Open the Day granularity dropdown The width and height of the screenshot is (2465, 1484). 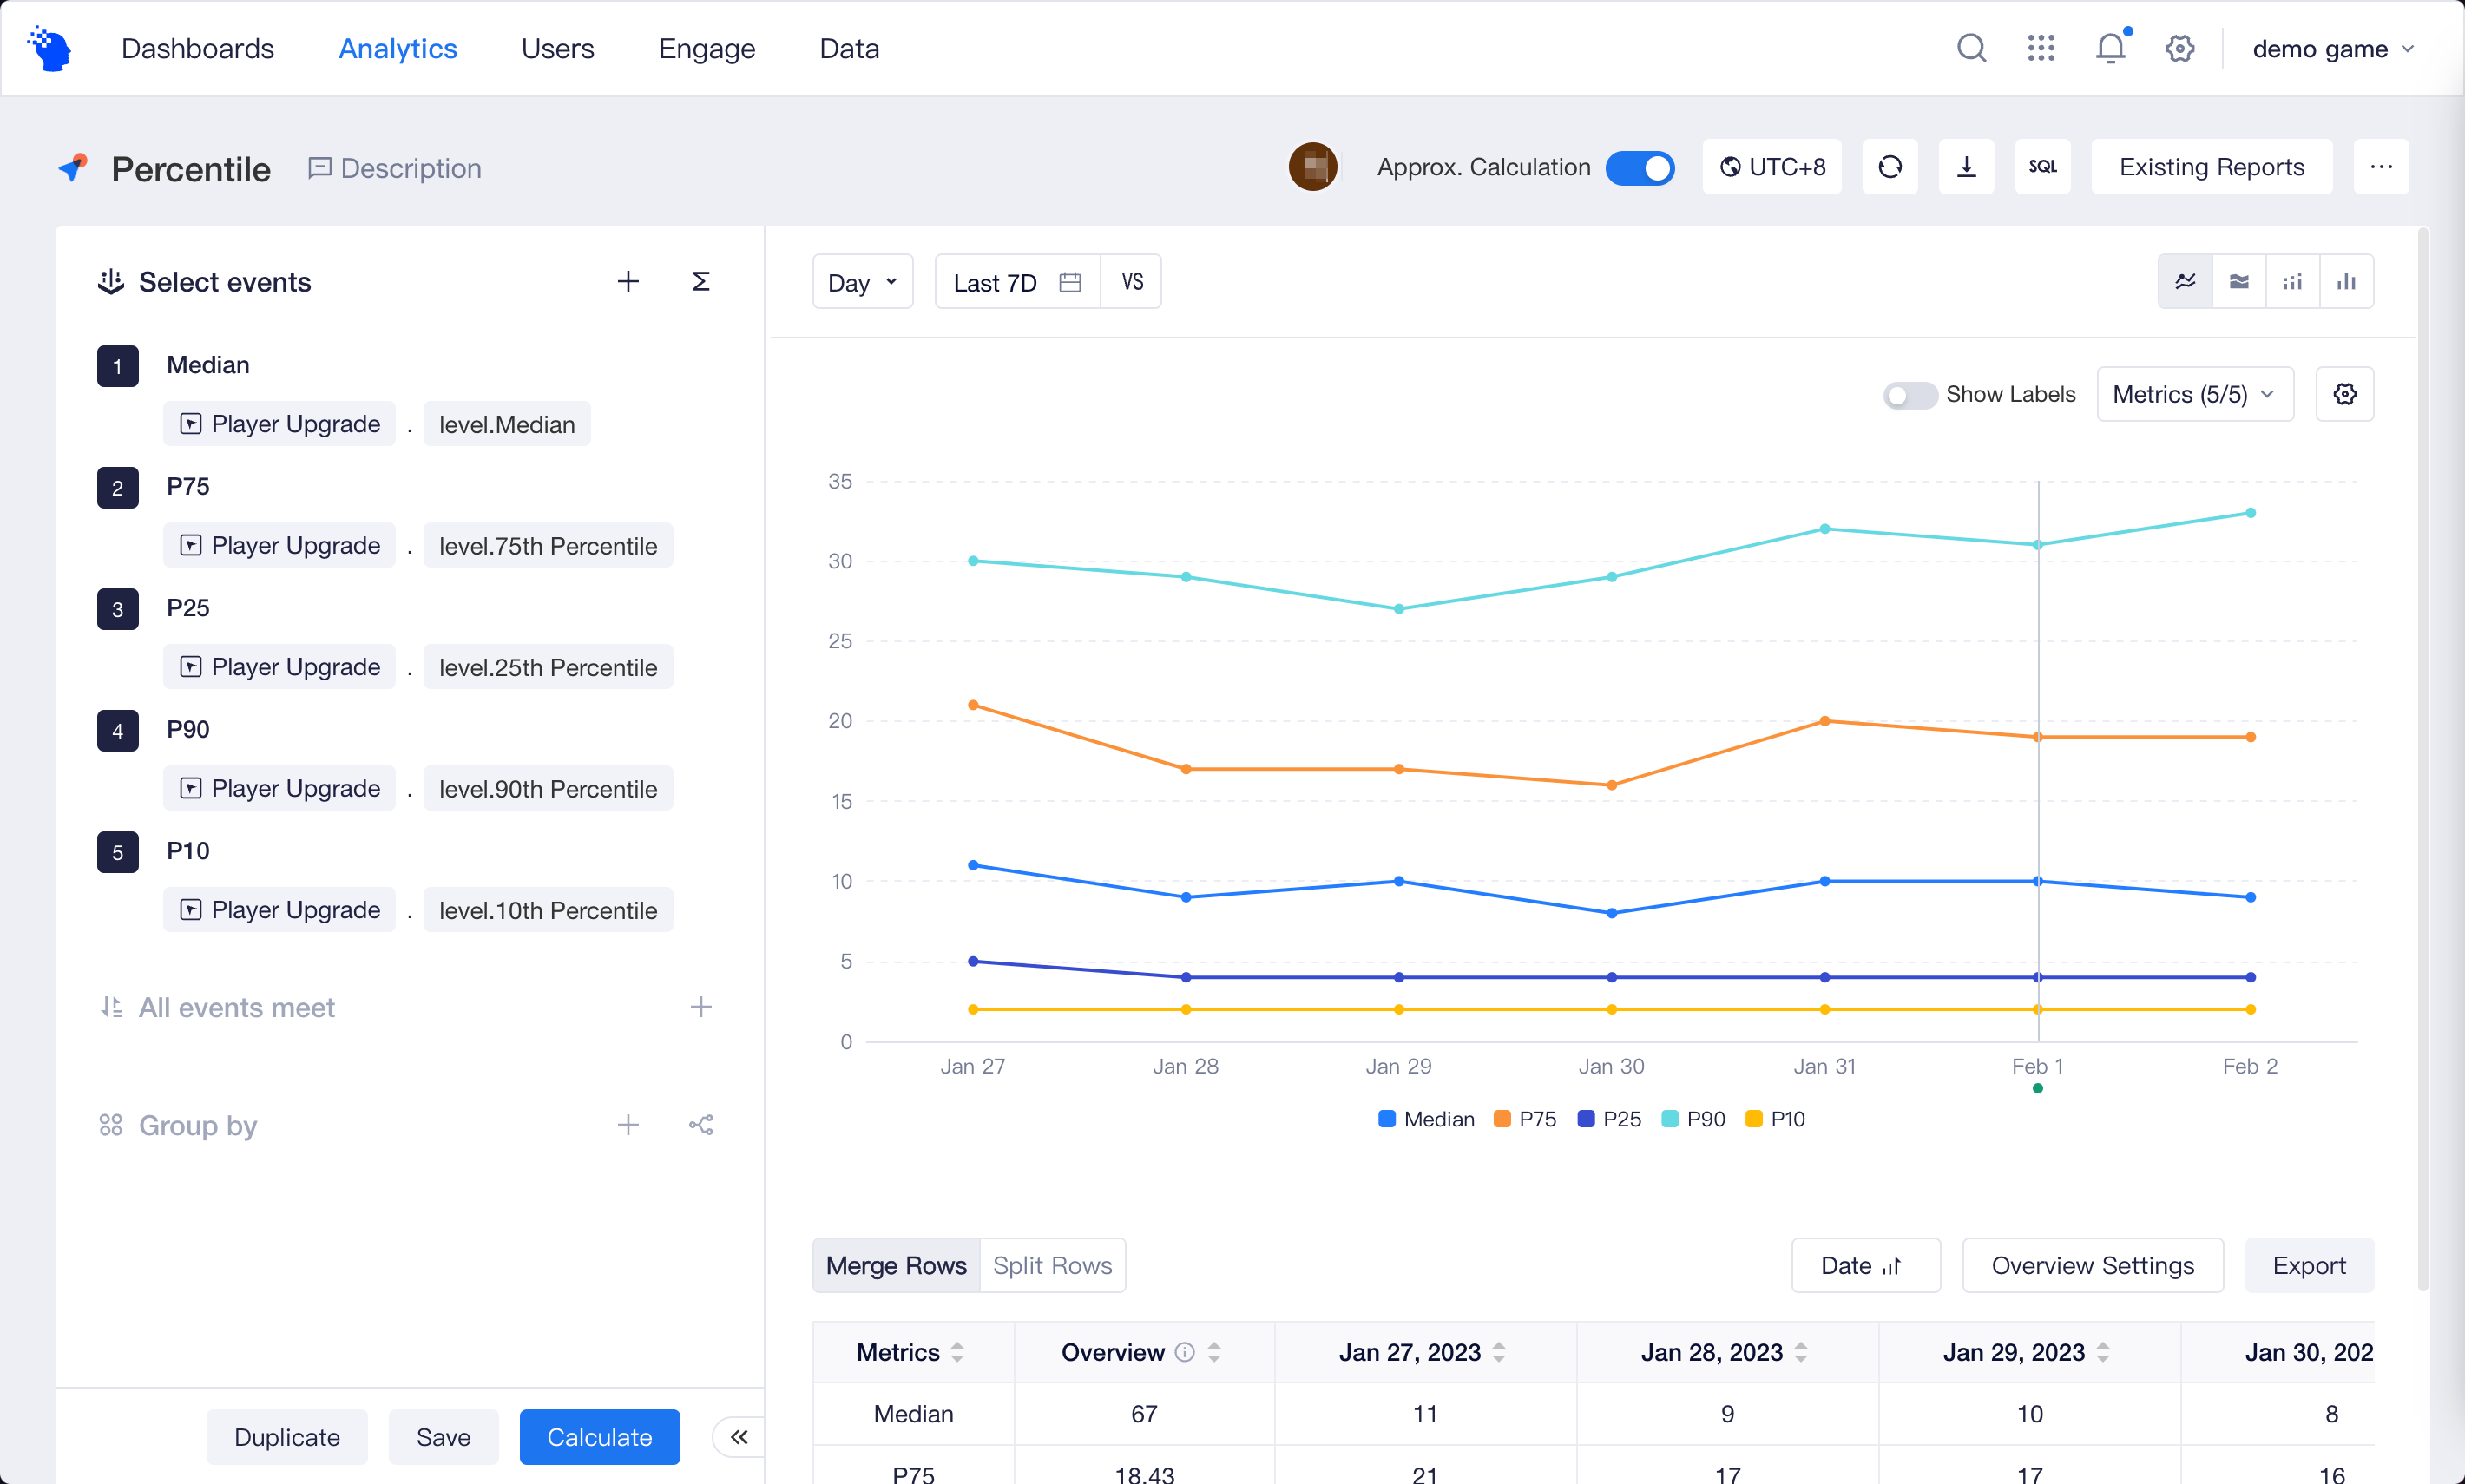tap(862, 283)
